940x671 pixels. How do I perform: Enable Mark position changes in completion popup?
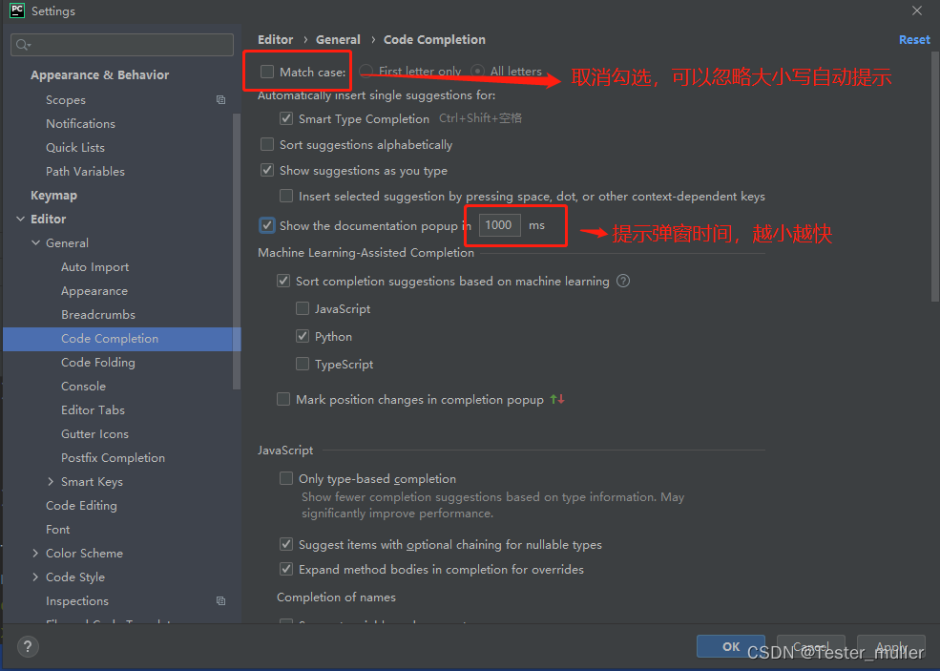click(x=283, y=399)
